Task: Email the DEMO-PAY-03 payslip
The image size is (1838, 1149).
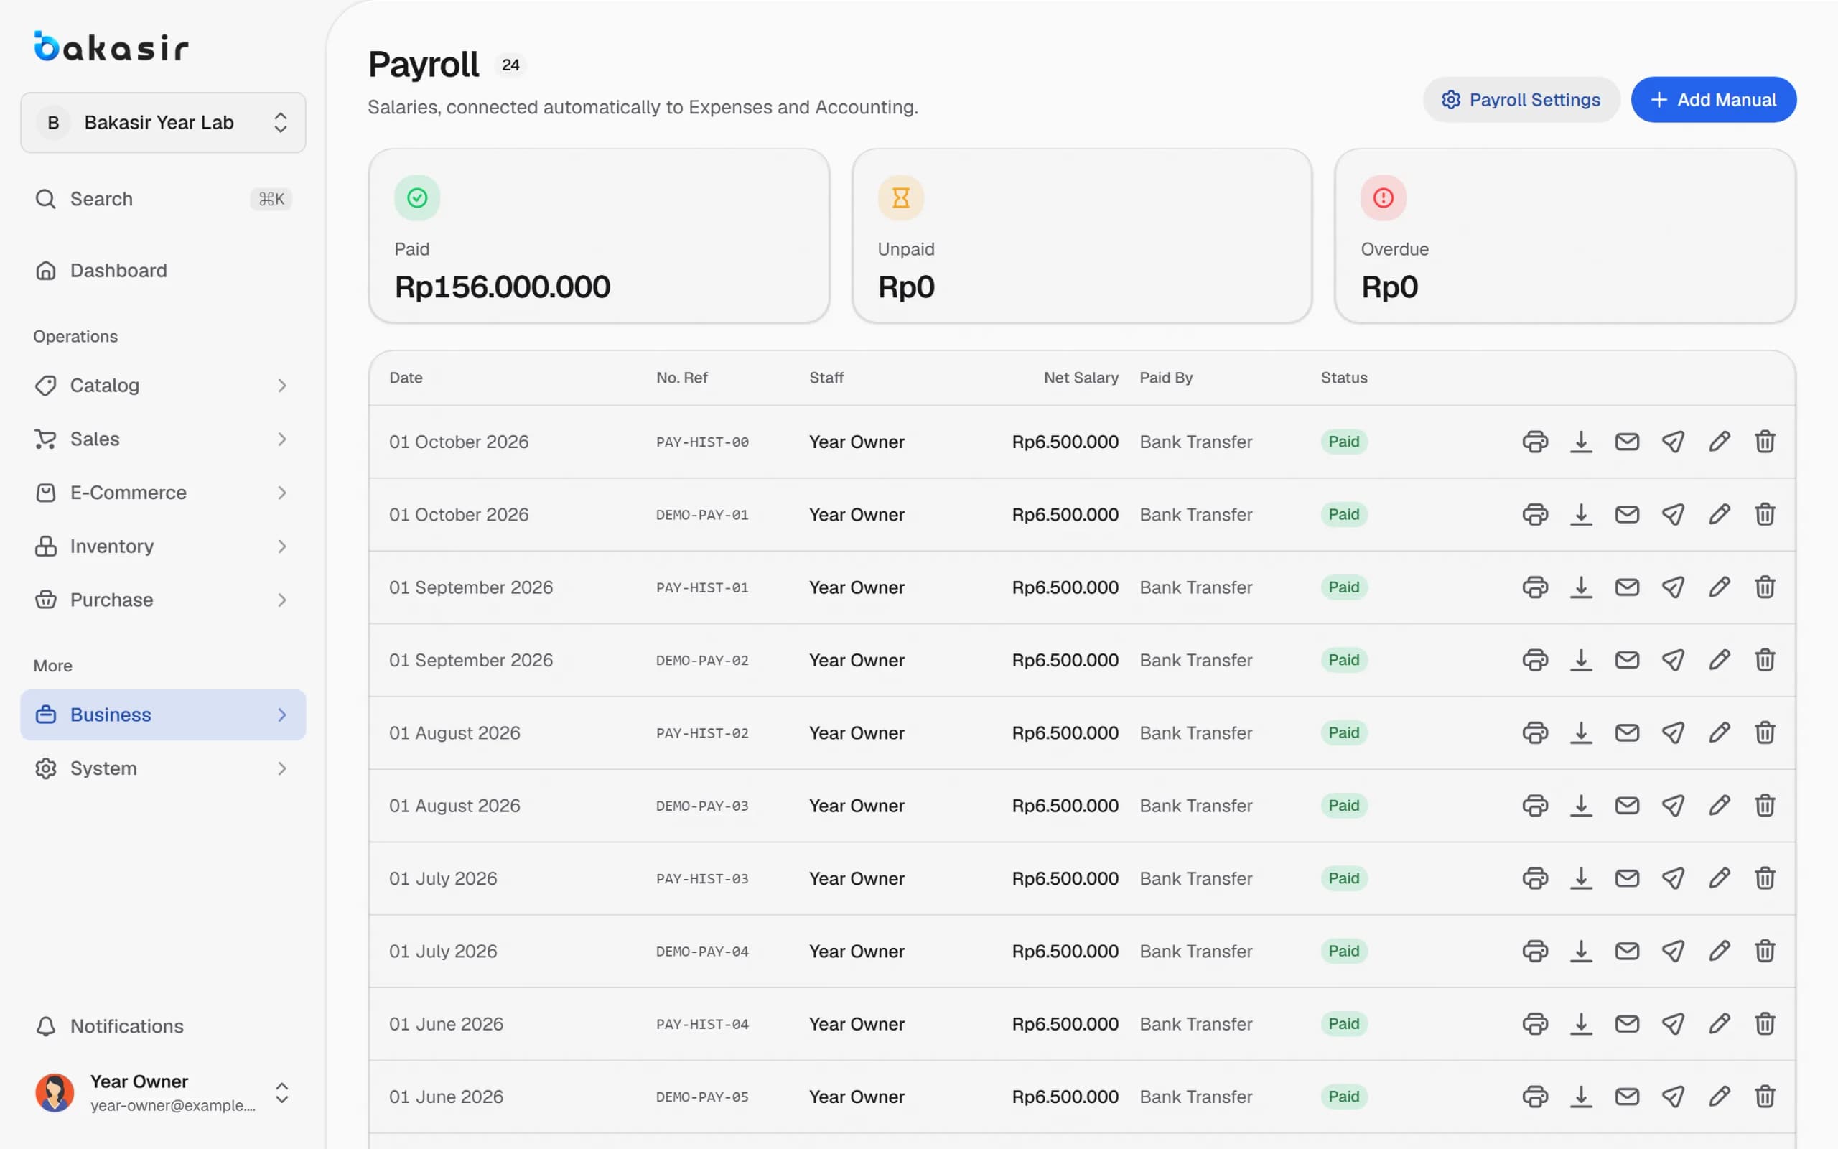Action: pyautogui.click(x=1627, y=806)
